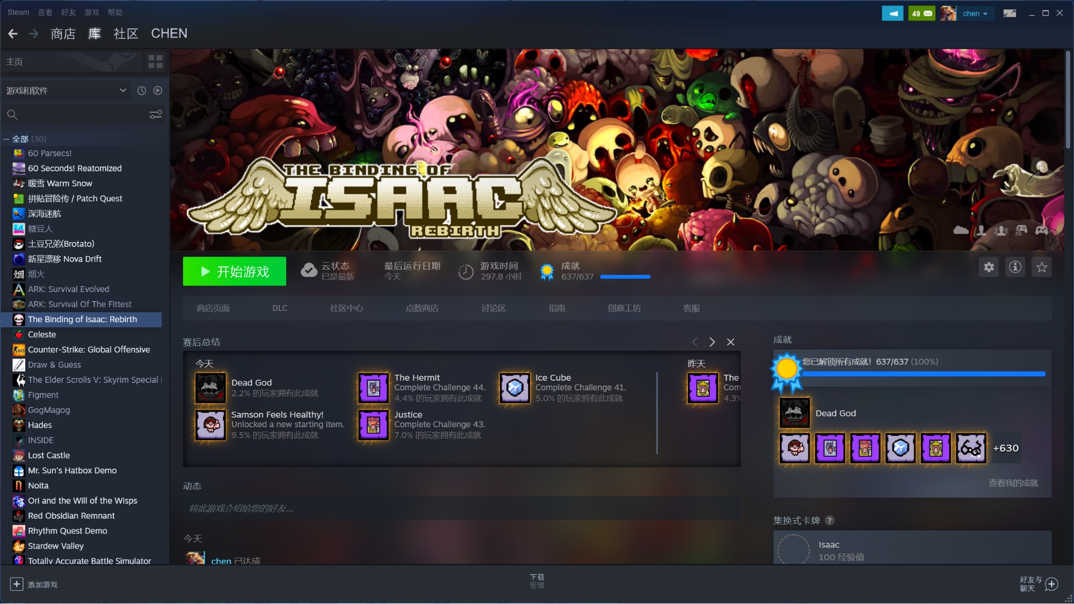
Task: Open 下载 管理 downloads manager
Action: [537, 581]
